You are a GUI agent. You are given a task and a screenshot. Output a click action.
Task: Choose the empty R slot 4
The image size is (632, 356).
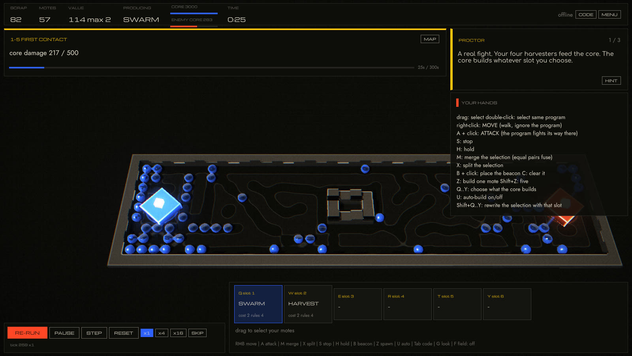pyautogui.click(x=408, y=304)
